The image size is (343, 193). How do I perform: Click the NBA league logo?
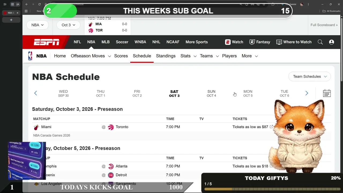coord(30,56)
